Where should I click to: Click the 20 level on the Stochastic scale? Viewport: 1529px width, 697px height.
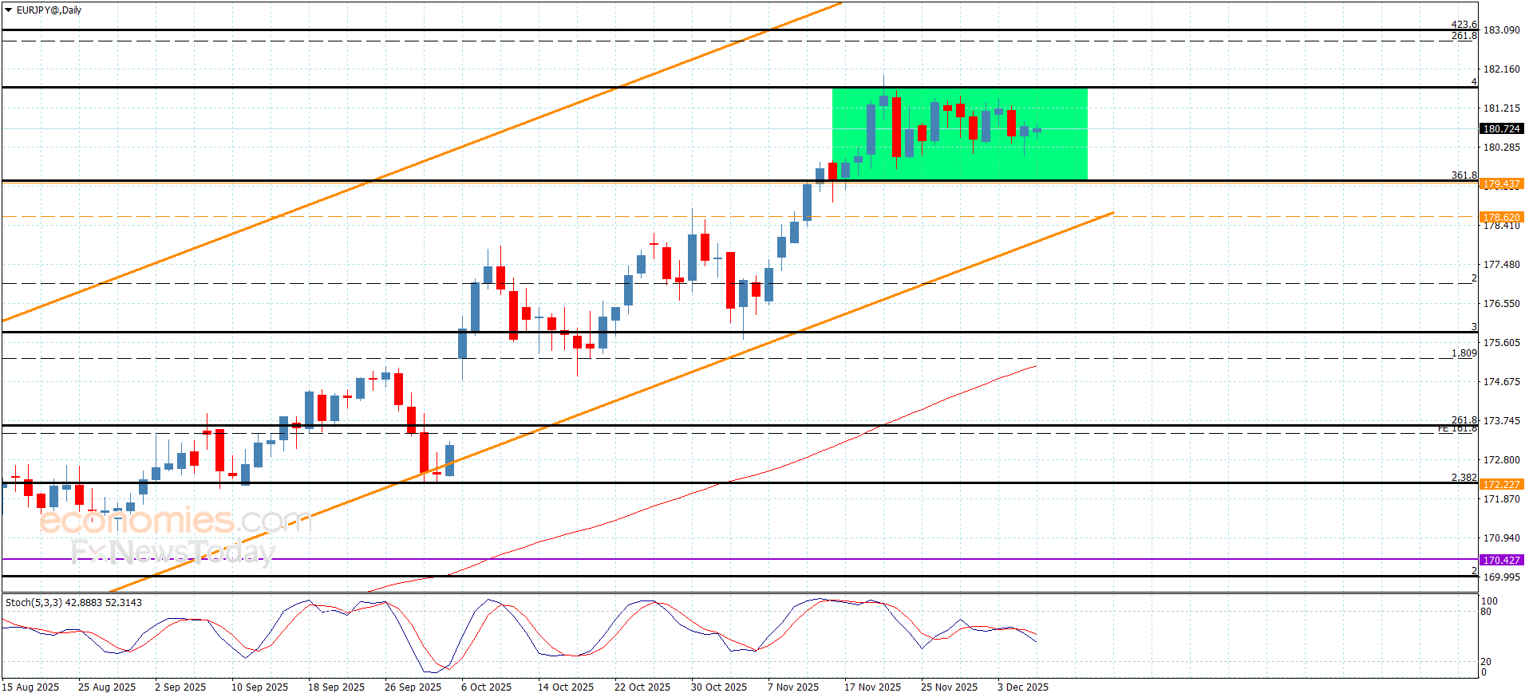coord(1486,662)
